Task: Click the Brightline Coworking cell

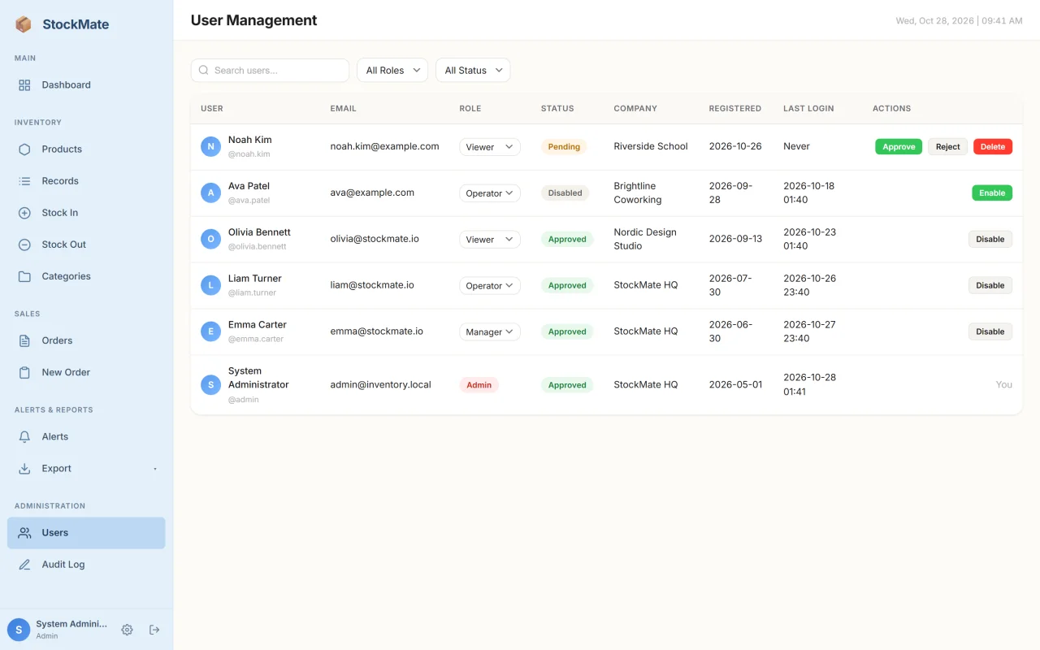Action: 638,193
